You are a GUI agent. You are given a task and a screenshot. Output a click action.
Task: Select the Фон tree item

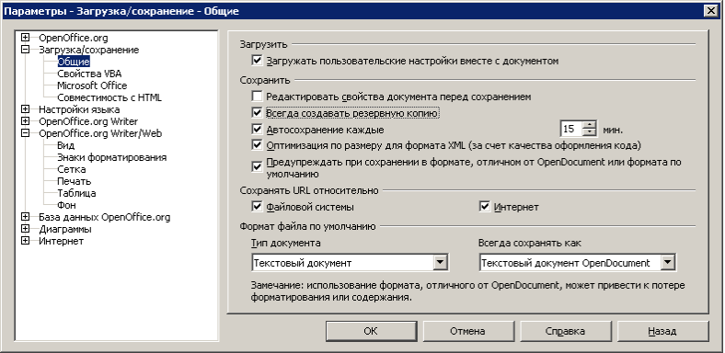tap(66, 206)
